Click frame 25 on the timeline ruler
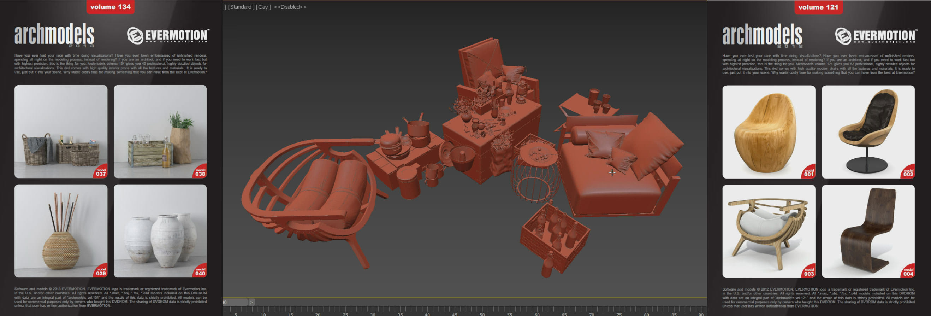This screenshot has width=931, height=316. tap(345, 314)
